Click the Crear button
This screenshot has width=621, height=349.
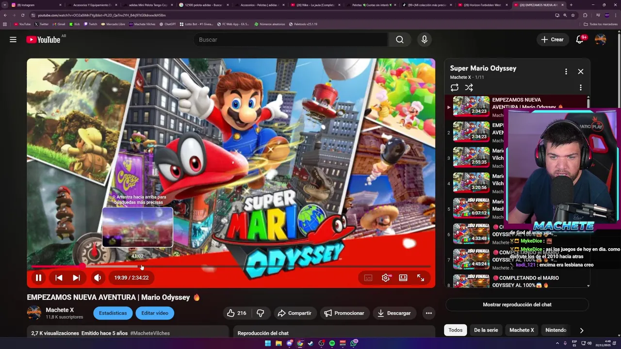[x=553, y=40]
